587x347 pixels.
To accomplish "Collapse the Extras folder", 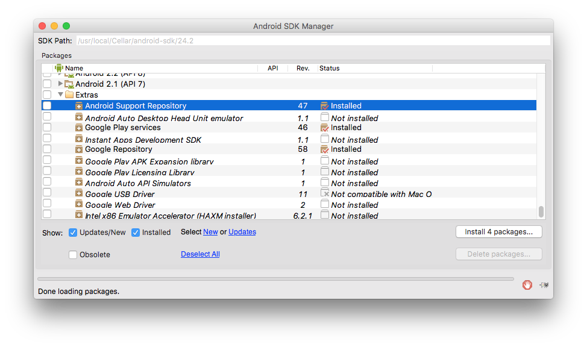I will pyautogui.click(x=60, y=95).
